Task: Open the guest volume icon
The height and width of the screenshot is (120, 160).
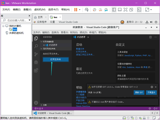Action: coord(151,22)
